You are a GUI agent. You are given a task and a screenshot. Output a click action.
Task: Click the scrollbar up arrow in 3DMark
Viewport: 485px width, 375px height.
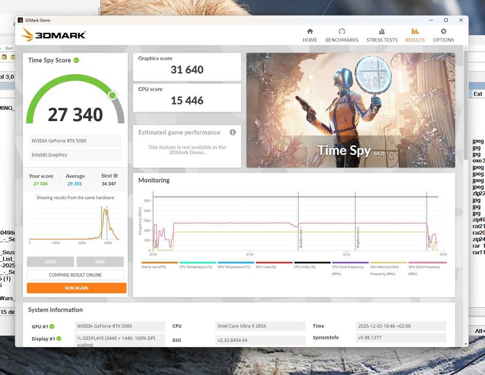(466, 48)
